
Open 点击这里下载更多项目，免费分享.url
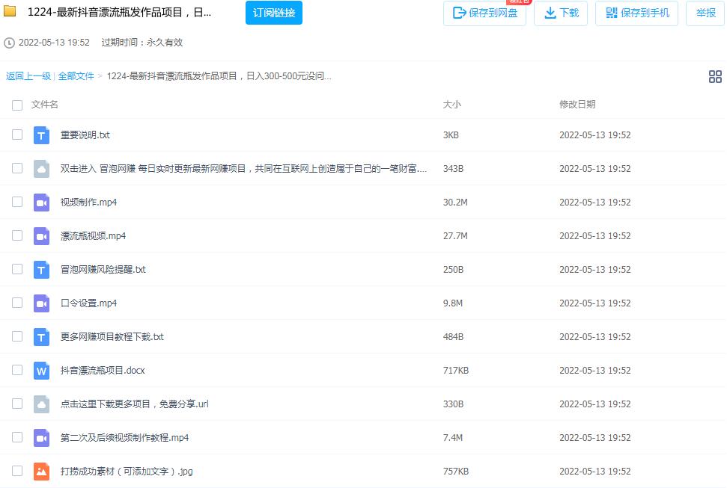135,404
